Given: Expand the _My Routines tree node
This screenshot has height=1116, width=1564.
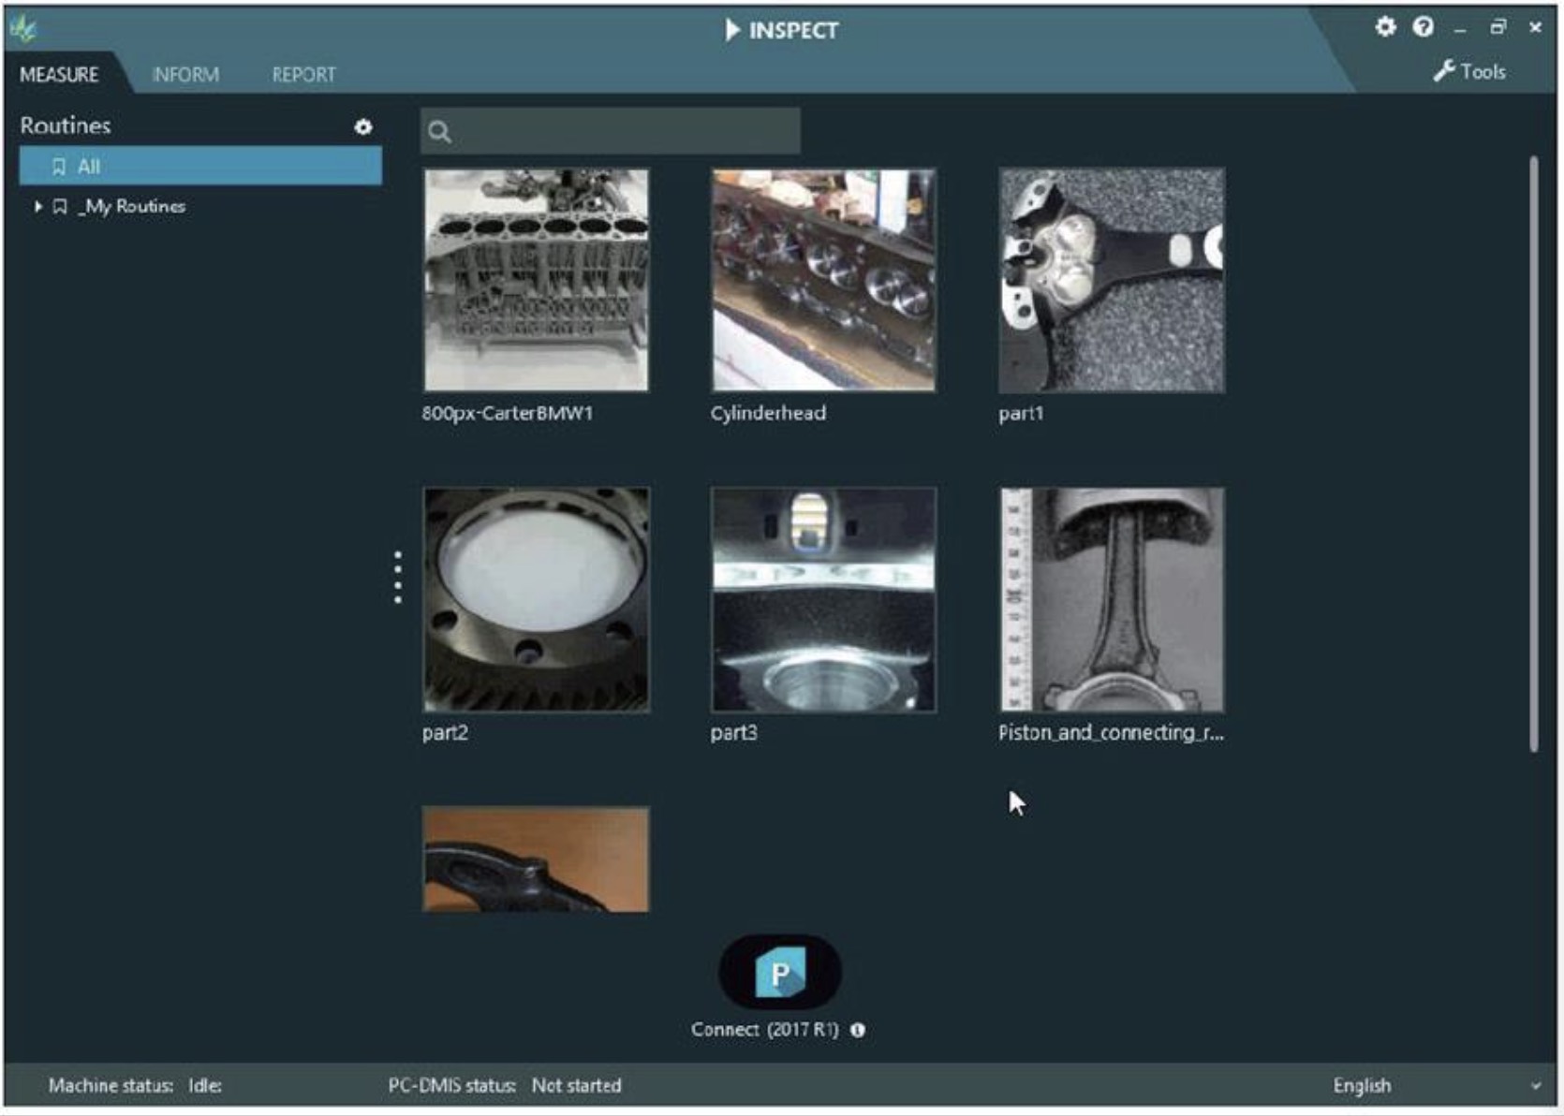Looking at the screenshot, I should pos(38,206).
